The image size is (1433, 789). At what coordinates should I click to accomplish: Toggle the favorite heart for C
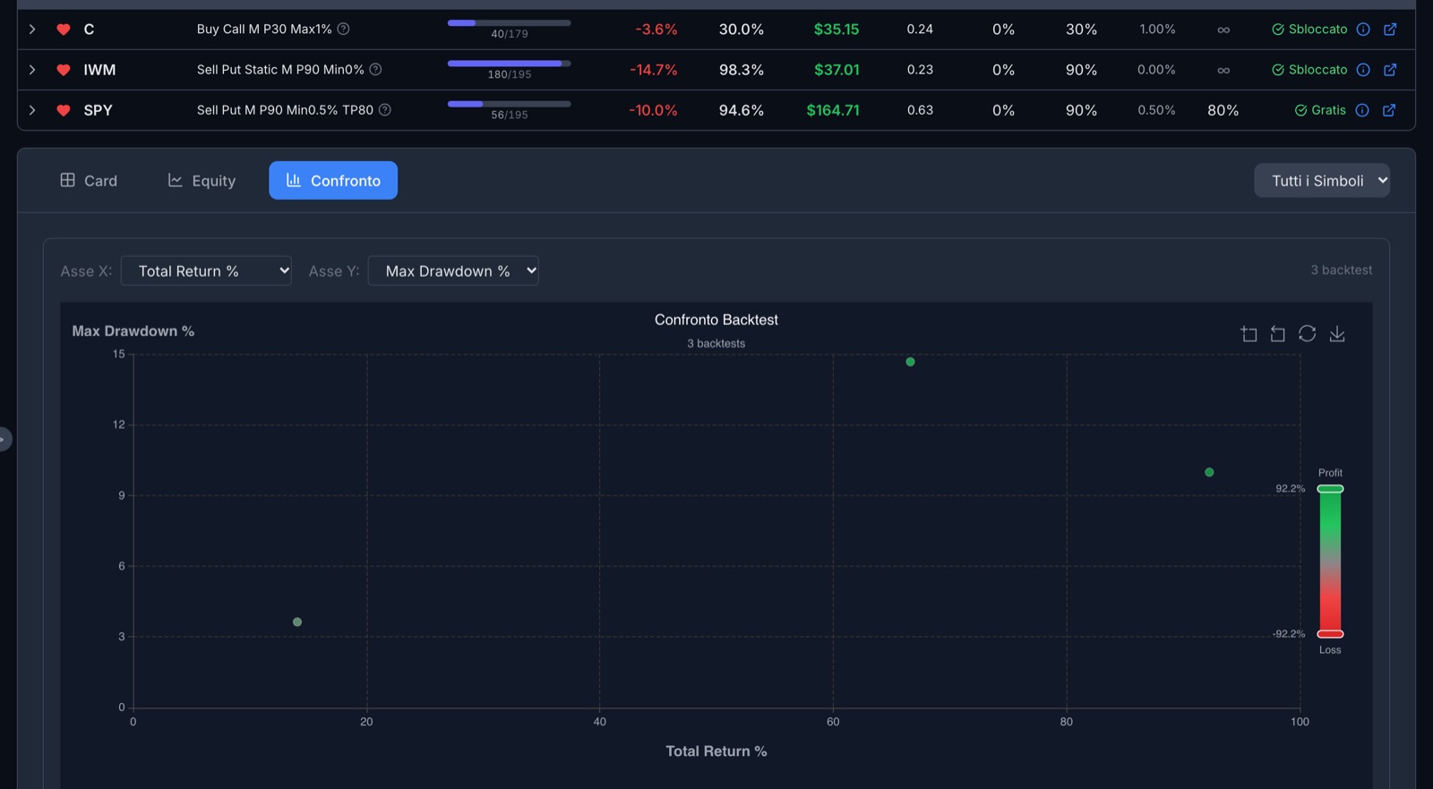(x=64, y=30)
